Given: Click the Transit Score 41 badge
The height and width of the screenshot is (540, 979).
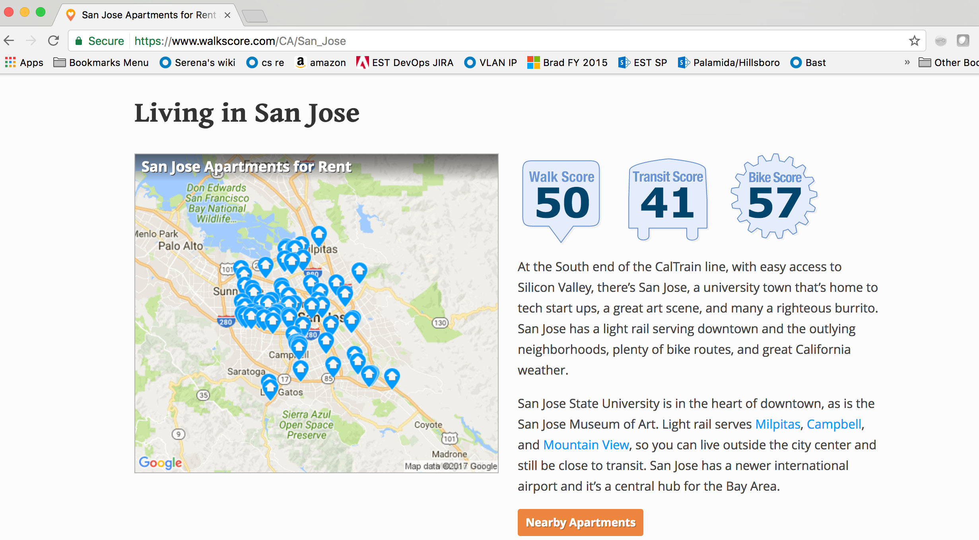Looking at the screenshot, I should pyautogui.click(x=668, y=200).
